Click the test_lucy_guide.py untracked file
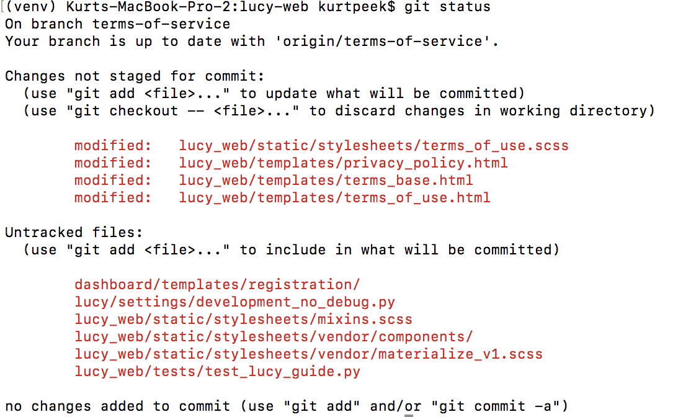 [217, 372]
